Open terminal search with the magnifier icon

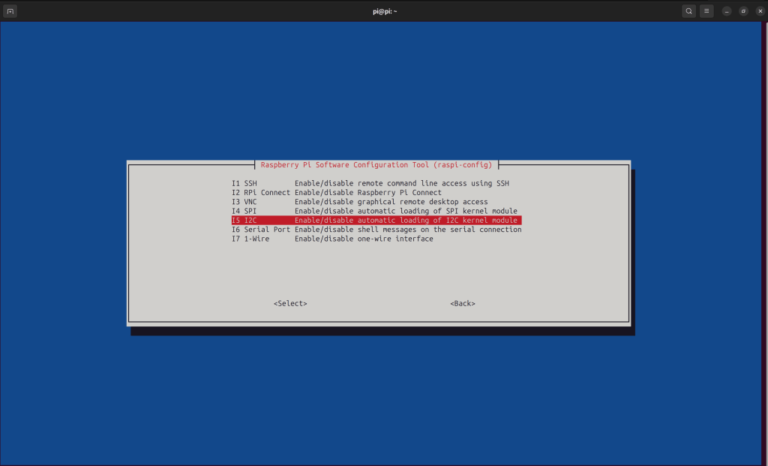(688, 11)
